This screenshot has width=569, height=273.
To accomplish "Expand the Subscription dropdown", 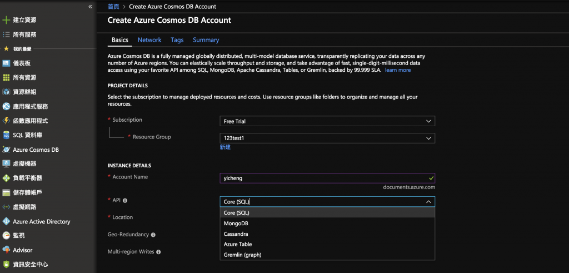I will point(428,121).
